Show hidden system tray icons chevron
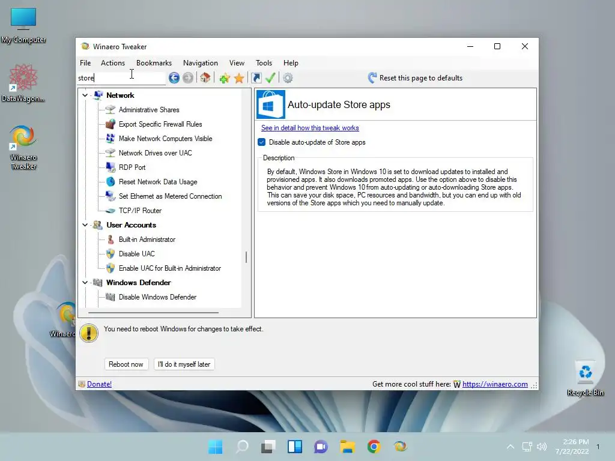Viewport: 615px width, 461px height. pos(510,447)
